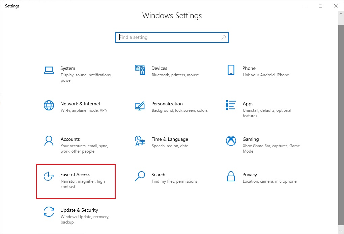Open the Ease of Access label
The height and width of the screenshot is (234, 344).
[x=75, y=175]
